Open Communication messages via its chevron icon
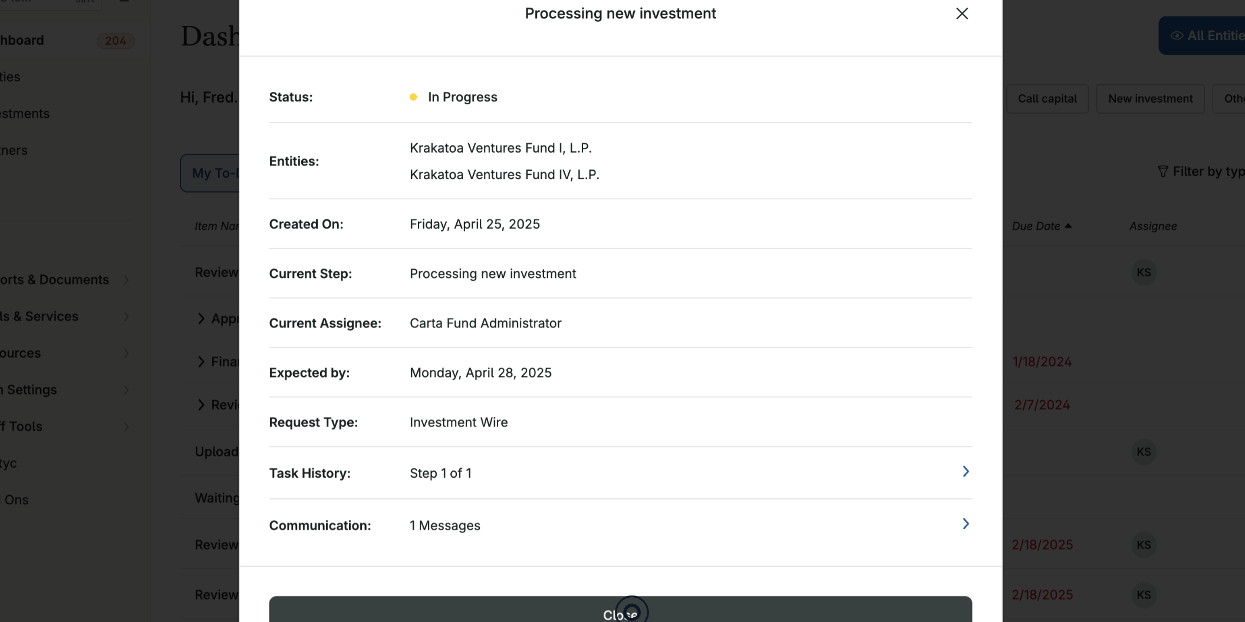Viewport: 1245px width, 622px height. [965, 524]
